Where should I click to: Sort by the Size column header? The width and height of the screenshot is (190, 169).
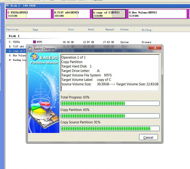click(71, 30)
